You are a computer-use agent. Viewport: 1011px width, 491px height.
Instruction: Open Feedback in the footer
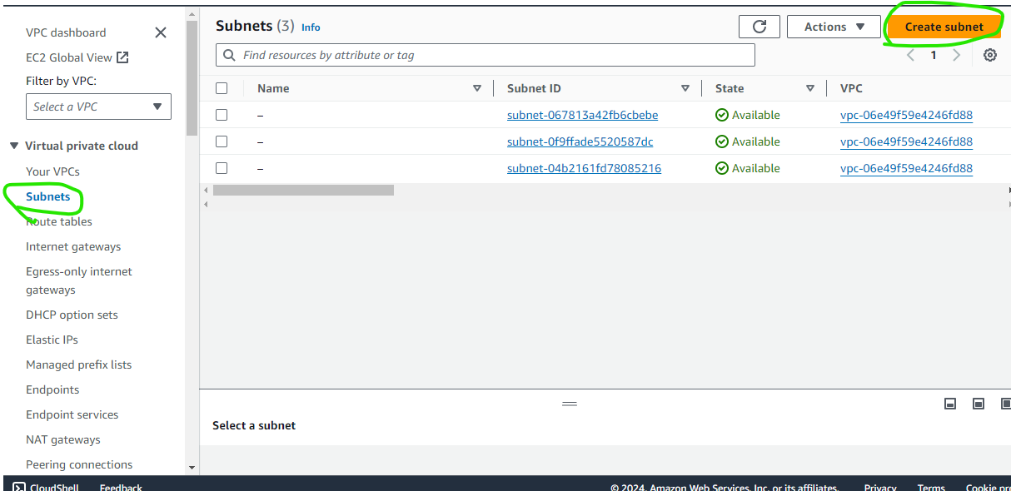point(121,487)
